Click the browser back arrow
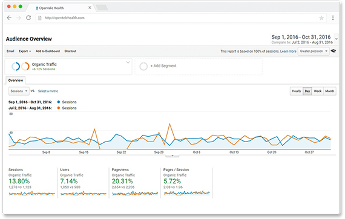This screenshot has width=345, height=219. pyautogui.click(x=9, y=18)
